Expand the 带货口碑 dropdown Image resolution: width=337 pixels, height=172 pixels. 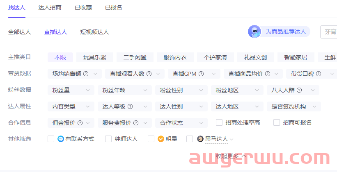click(312, 74)
